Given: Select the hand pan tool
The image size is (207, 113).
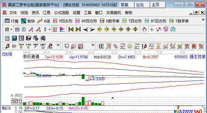Looking at the screenshot, I should pos(144,29).
